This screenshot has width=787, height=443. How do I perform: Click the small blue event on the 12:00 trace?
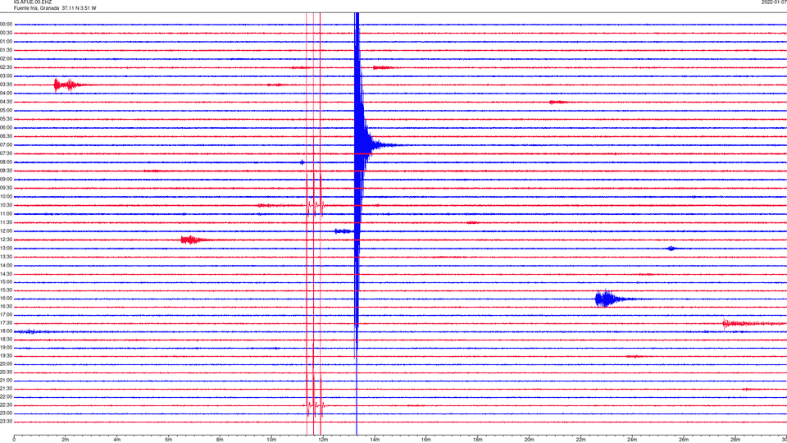[343, 231]
